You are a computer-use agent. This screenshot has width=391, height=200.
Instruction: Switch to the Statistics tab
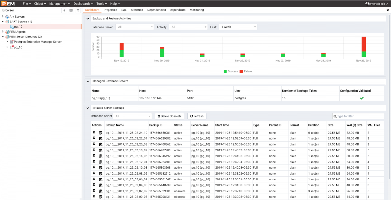click(137, 10)
